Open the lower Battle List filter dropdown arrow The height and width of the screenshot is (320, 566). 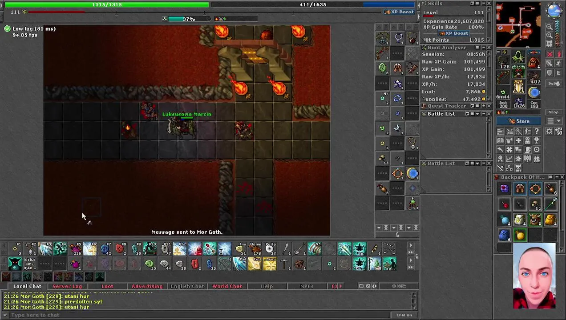pyautogui.click(x=477, y=164)
